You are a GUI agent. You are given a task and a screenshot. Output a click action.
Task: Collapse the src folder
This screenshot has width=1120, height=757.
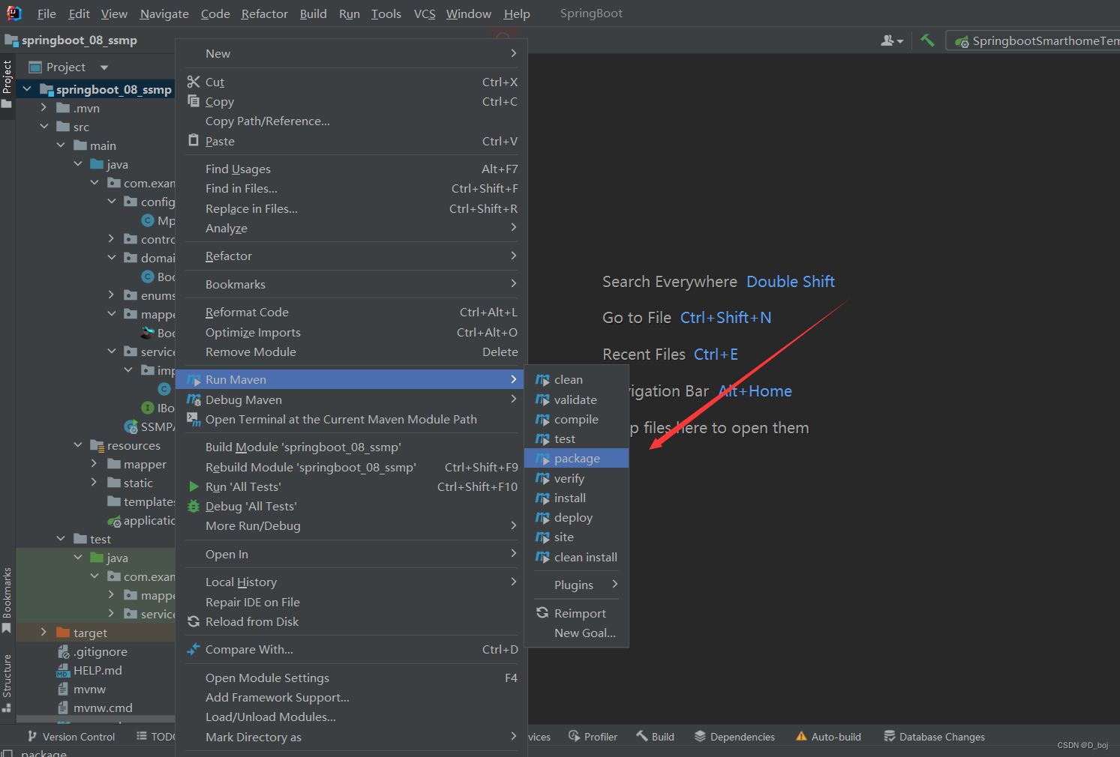pyautogui.click(x=44, y=127)
